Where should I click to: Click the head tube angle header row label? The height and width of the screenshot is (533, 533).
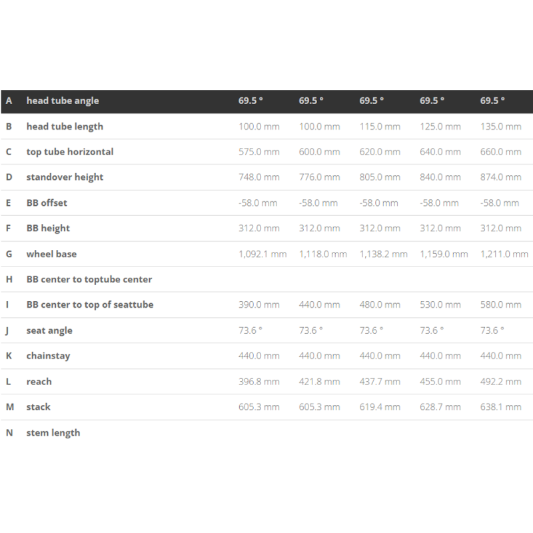pyautogui.click(x=63, y=101)
